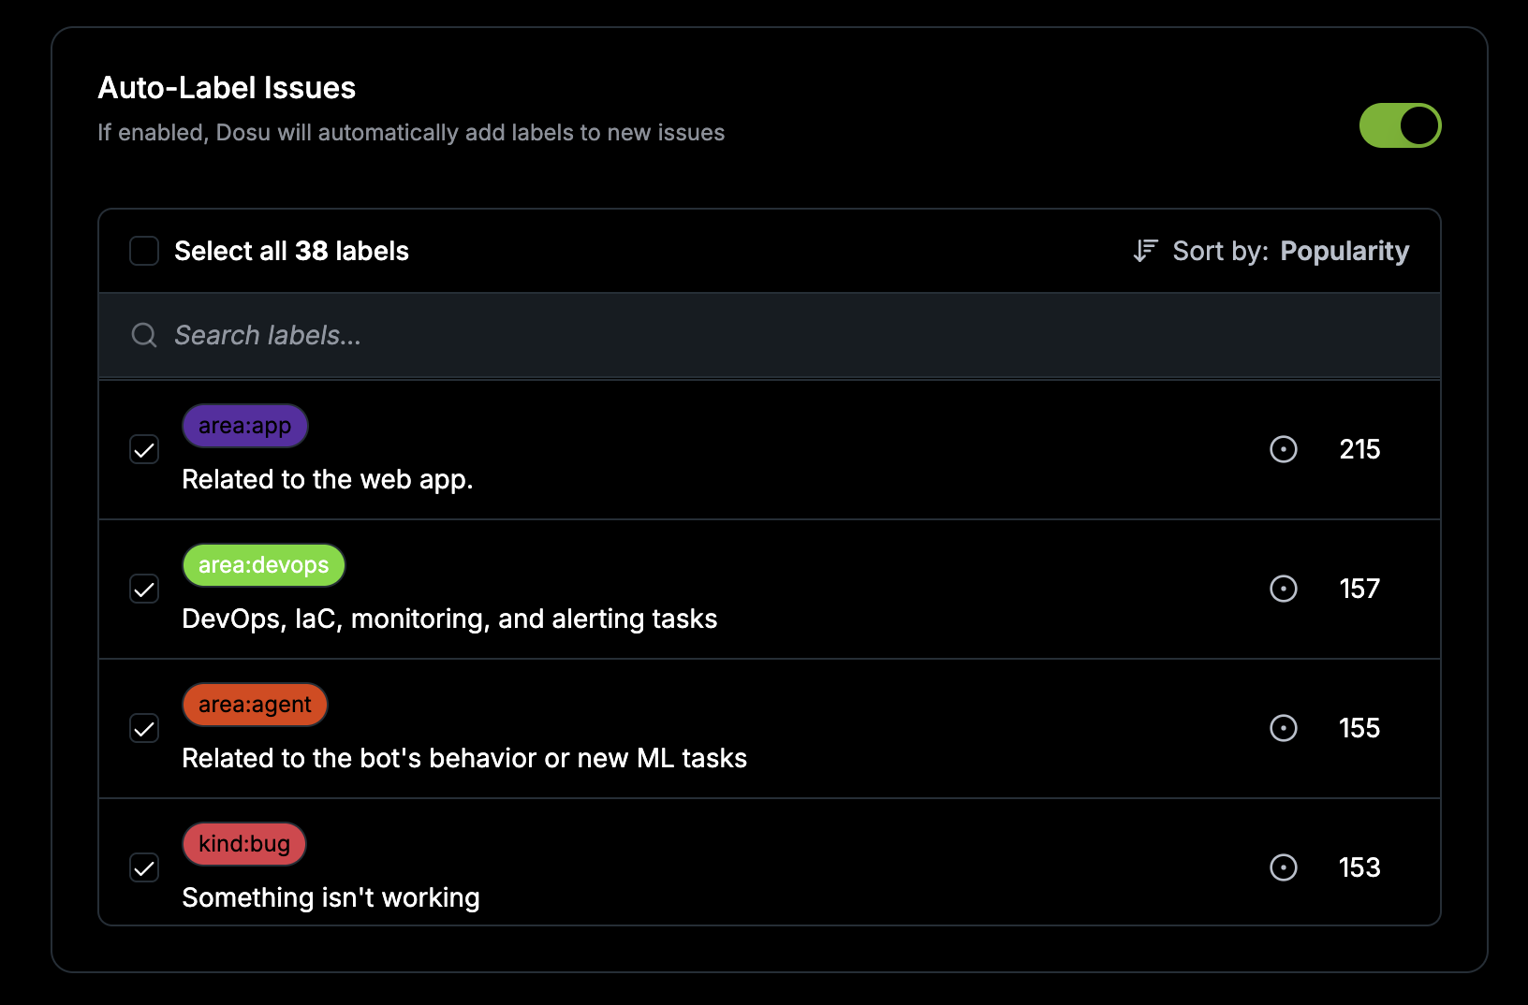Image resolution: width=1528 pixels, height=1005 pixels.
Task: Click the magnifier icon in label search
Action: point(144,335)
